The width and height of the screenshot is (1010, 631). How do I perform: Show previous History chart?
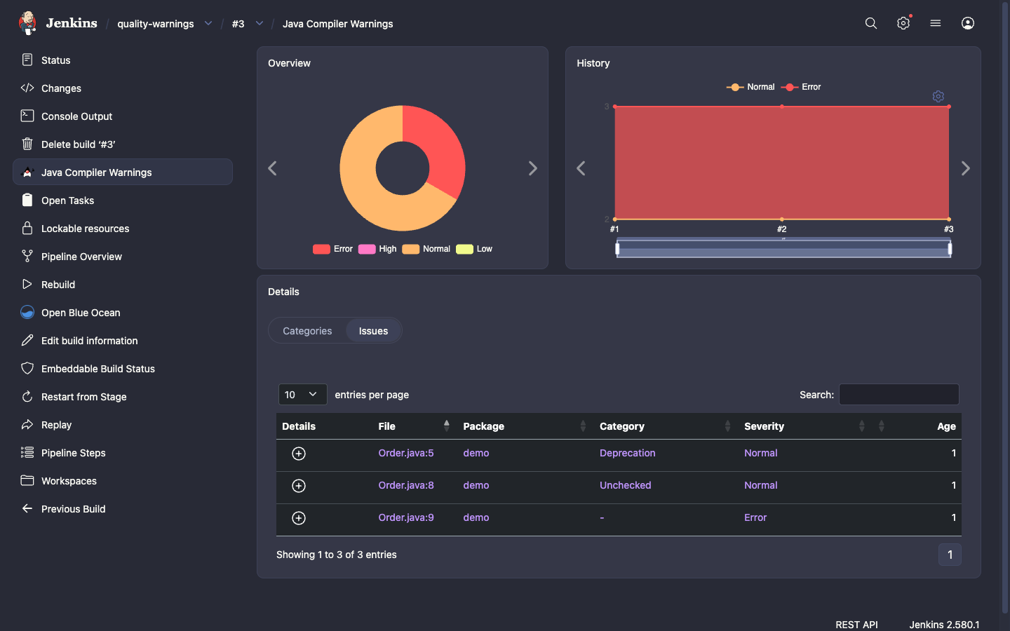pyautogui.click(x=581, y=168)
